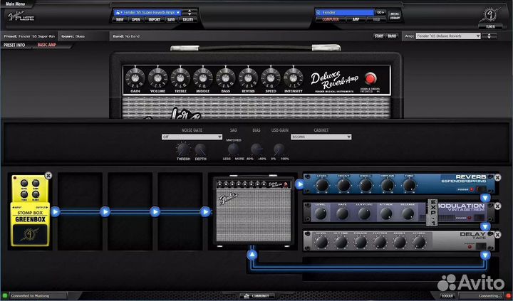This screenshot has height=301, width=513.
Task: Click the SAVE preset button
Action: pyautogui.click(x=171, y=20)
